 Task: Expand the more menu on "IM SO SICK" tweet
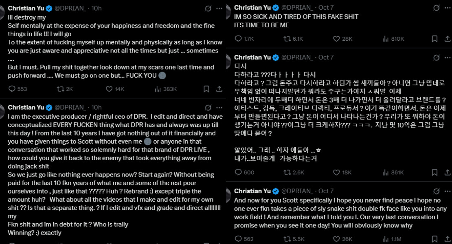(x=448, y=8)
